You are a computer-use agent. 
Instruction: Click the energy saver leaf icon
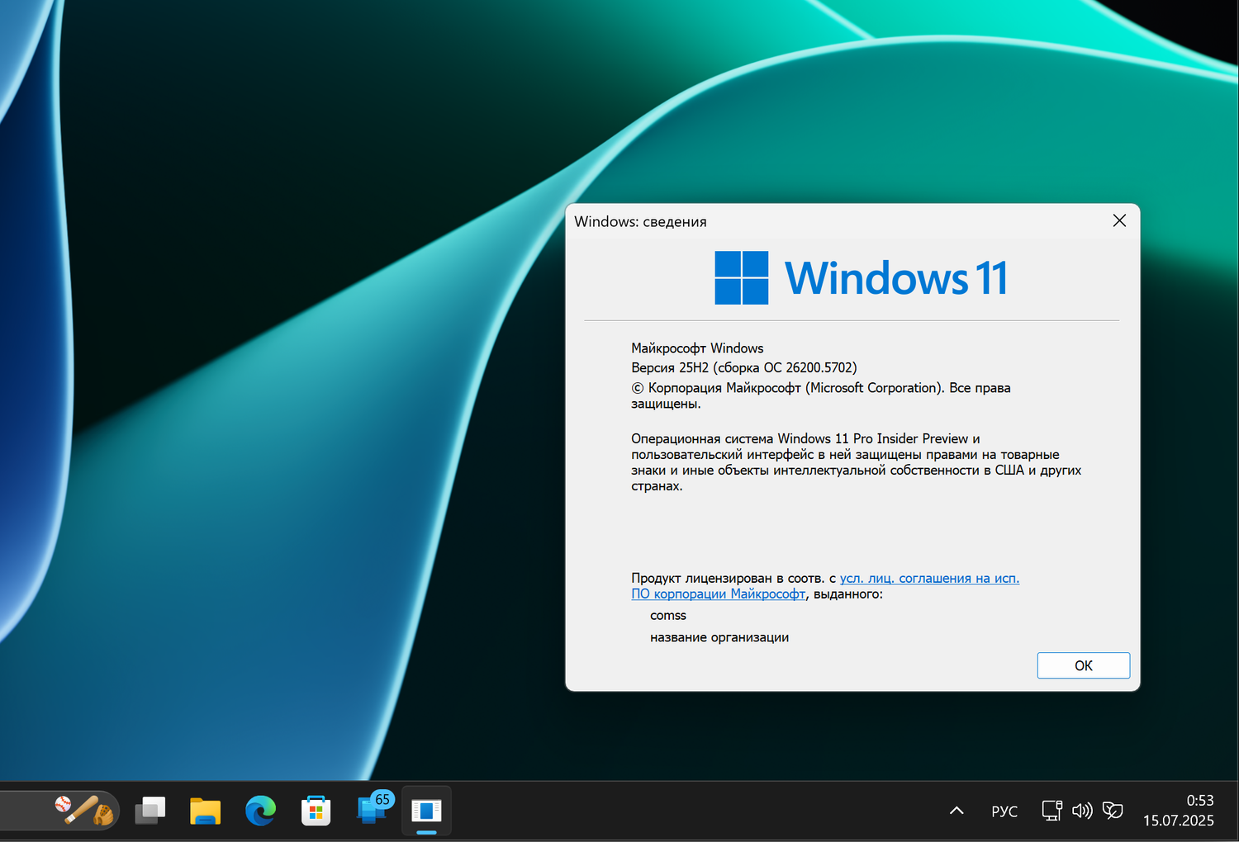(x=1113, y=811)
